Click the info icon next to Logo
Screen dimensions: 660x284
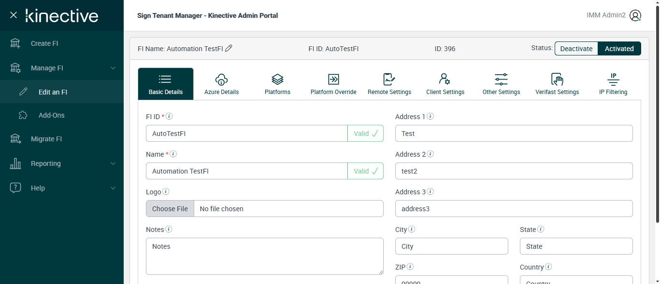(x=166, y=191)
